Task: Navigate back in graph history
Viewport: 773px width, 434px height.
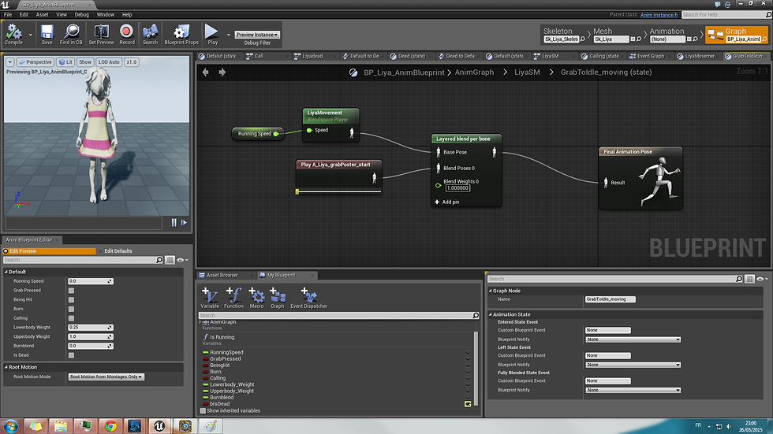Action: point(206,72)
